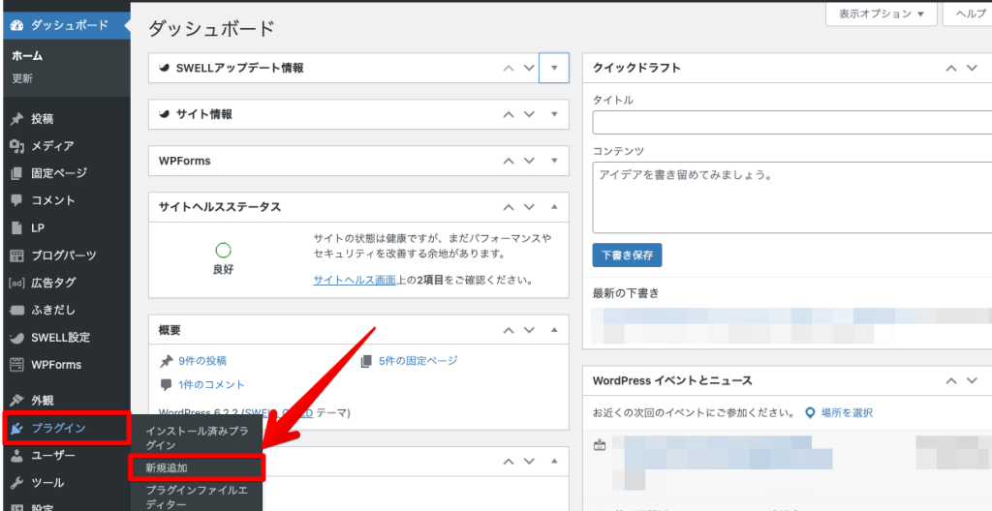Viewport: 992px width, 511px height.
Task: Move WordPress イベントとニュース panel down
Action: (x=973, y=380)
